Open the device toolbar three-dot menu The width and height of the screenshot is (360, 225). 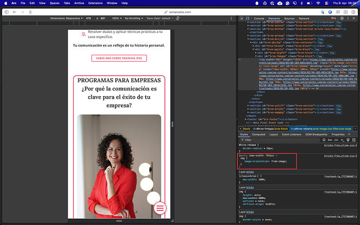point(231,18)
